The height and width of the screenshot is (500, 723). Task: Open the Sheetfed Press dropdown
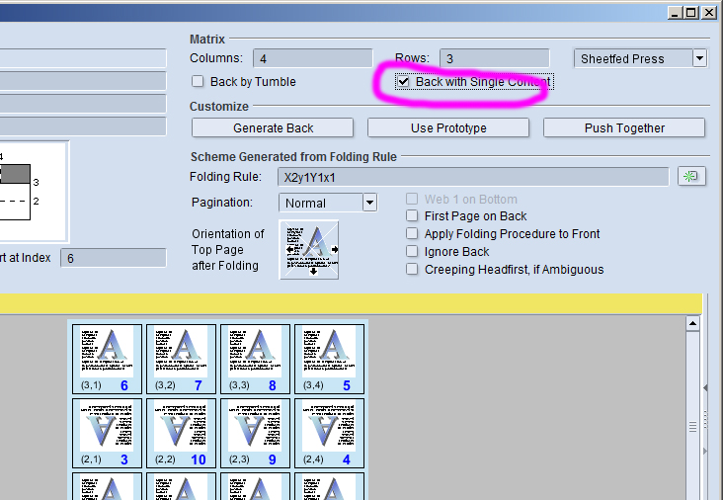[x=699, y=58]
